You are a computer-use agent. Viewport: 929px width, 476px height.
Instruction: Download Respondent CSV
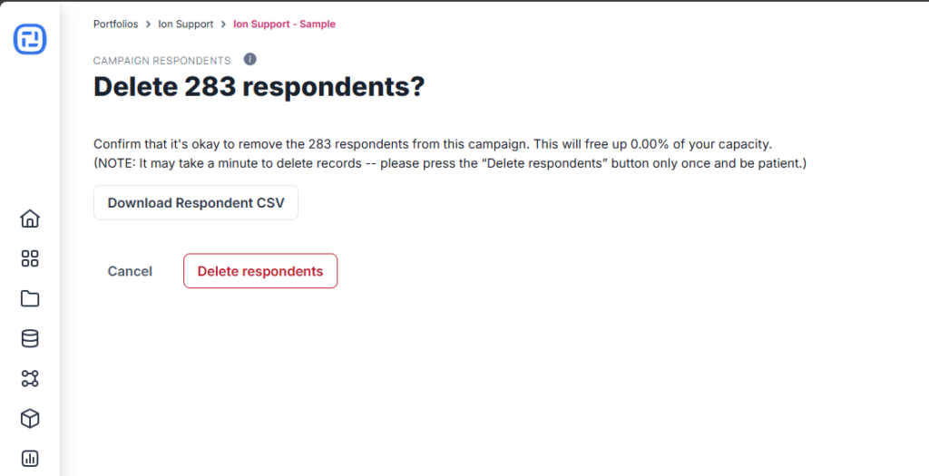(196, 202)
